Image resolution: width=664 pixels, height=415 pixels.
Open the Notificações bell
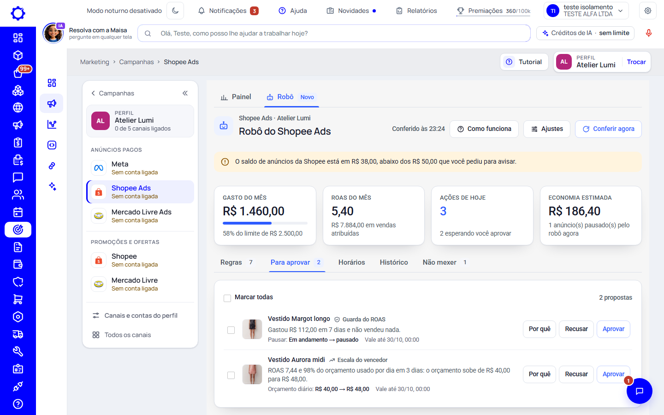[228, 11]
